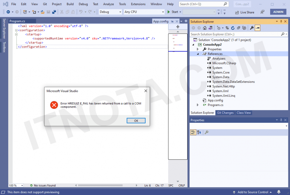This screenshot has height=195, width=290.
Task: Click the Save All icon on the toolbar
Action: pos(54,12)
